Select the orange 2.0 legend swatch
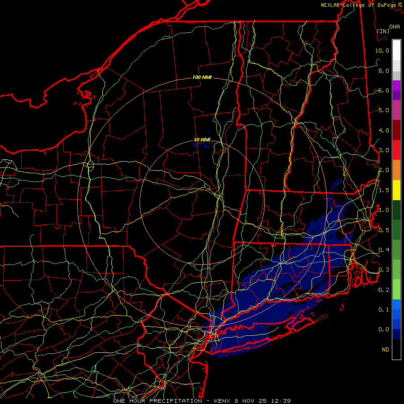This screenshot has width=404, height=404. [x=396, y=170]
